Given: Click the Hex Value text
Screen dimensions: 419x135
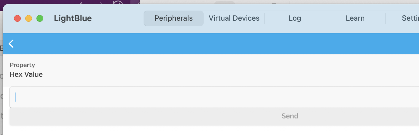Looking at the screenshot, I should [x=26, y=74].
